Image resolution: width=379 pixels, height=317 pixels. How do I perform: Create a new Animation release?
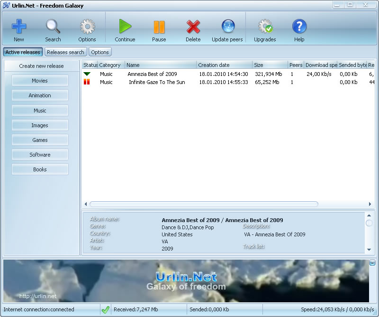coord(40,95)
